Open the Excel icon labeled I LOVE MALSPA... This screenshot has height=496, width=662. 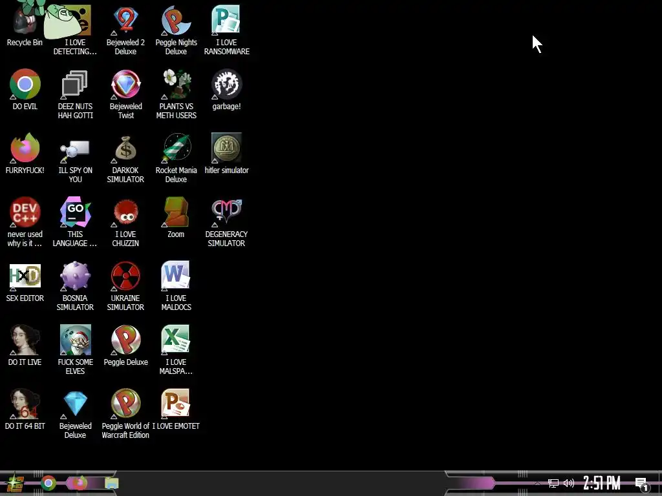point(176,340)
